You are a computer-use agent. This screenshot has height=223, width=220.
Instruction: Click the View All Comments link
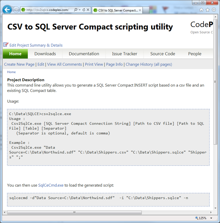[x=65, y=64]
